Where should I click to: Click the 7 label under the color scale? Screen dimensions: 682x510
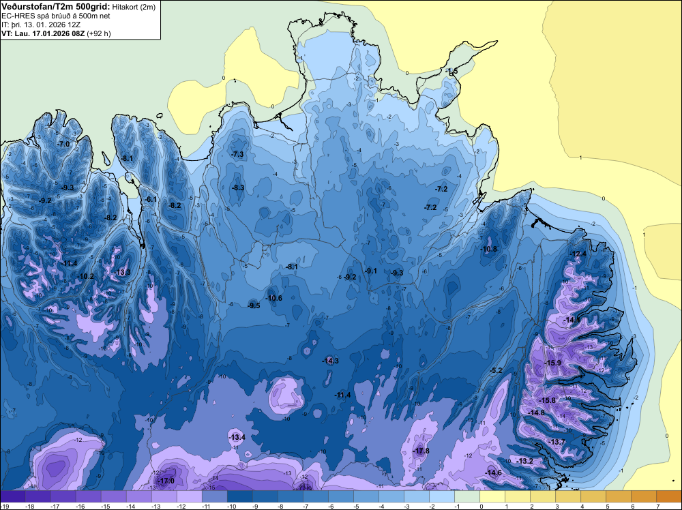point(657,506)
